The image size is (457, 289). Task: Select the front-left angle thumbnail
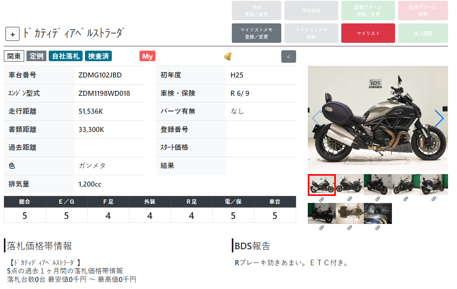406,184
